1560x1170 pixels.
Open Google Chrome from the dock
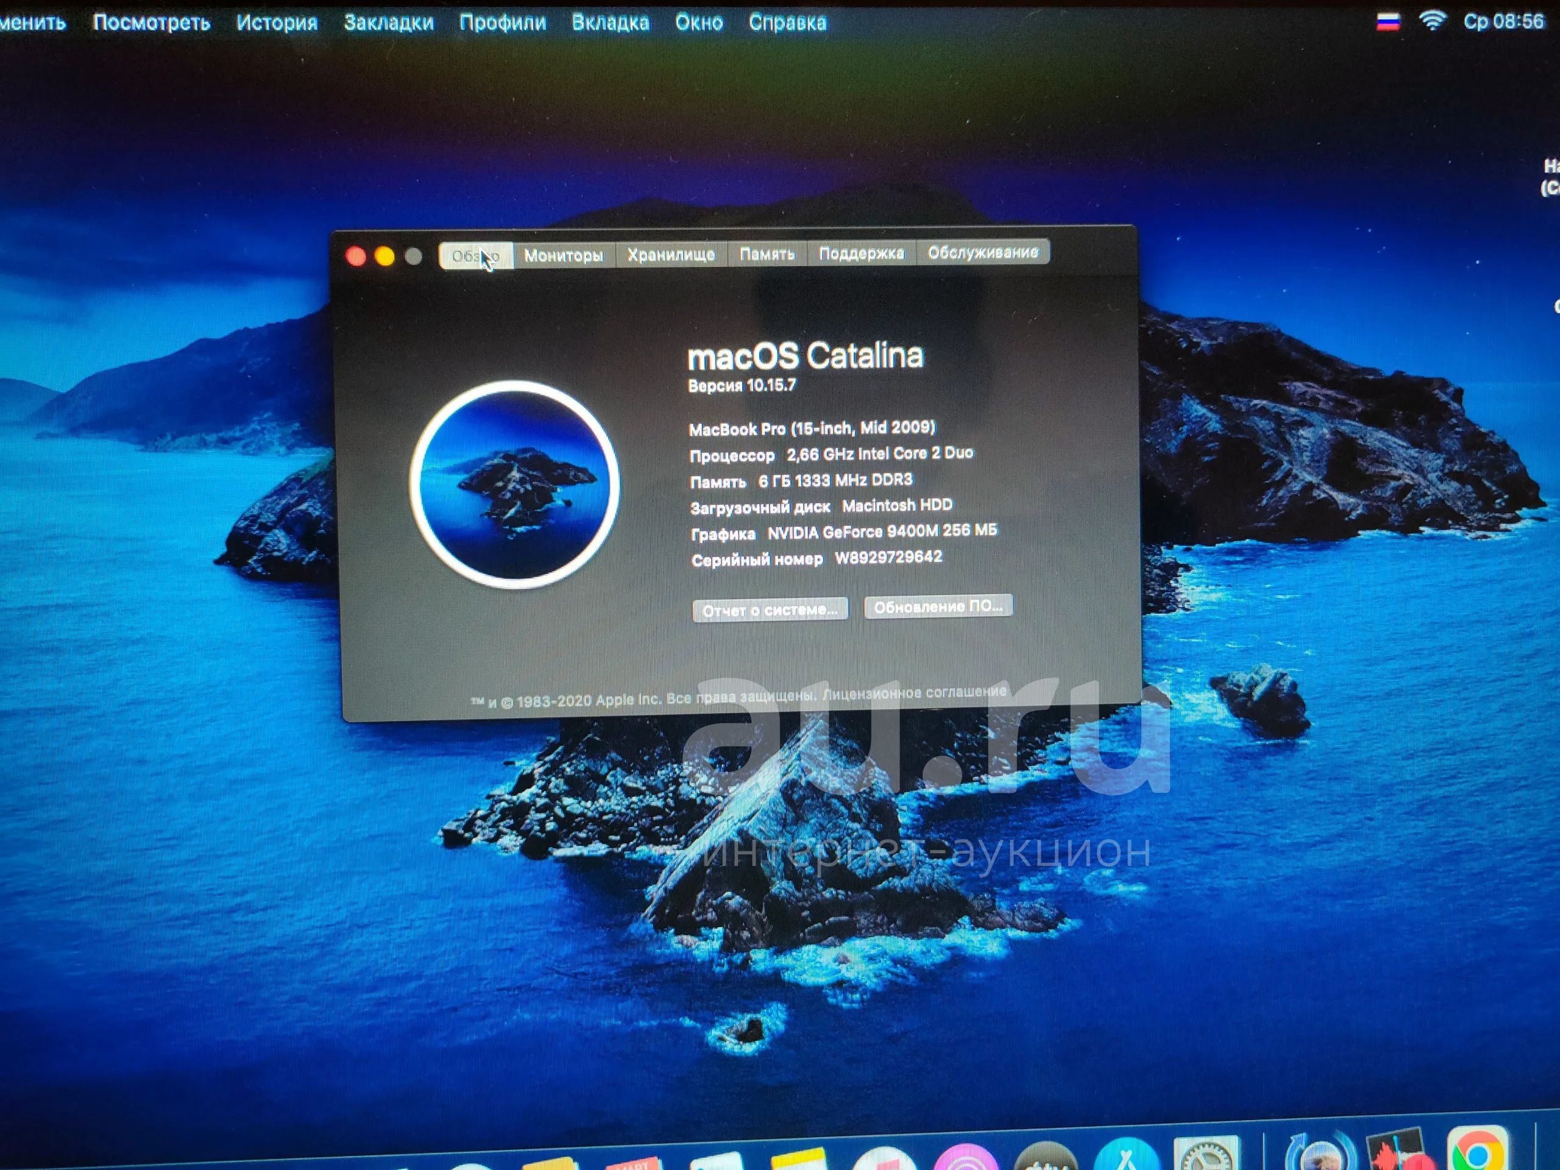click(x=1479, y=1151)
